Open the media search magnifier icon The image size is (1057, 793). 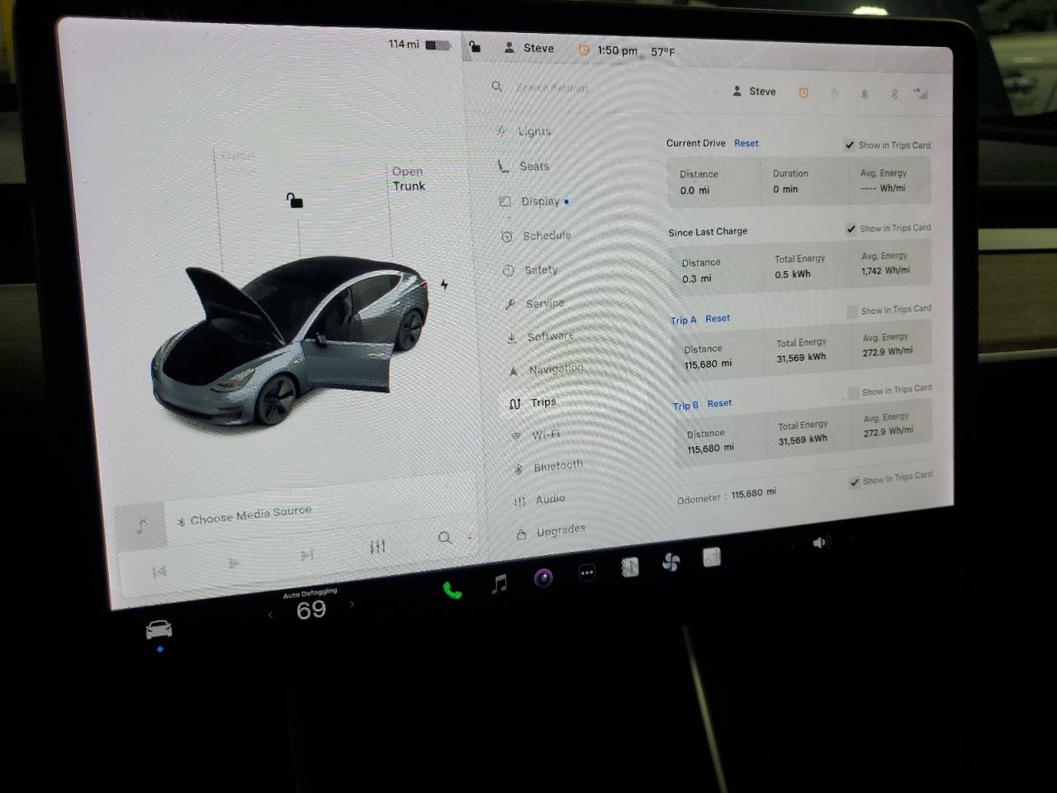445,538
